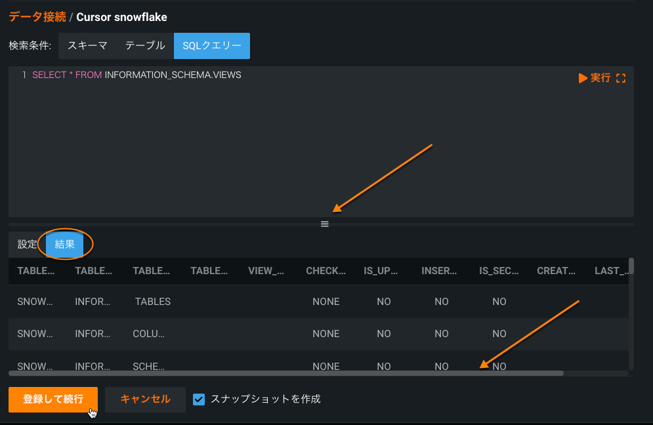Select the CHECK… column header
Viewport: 653px width, 425px height.
pos(326,271)
